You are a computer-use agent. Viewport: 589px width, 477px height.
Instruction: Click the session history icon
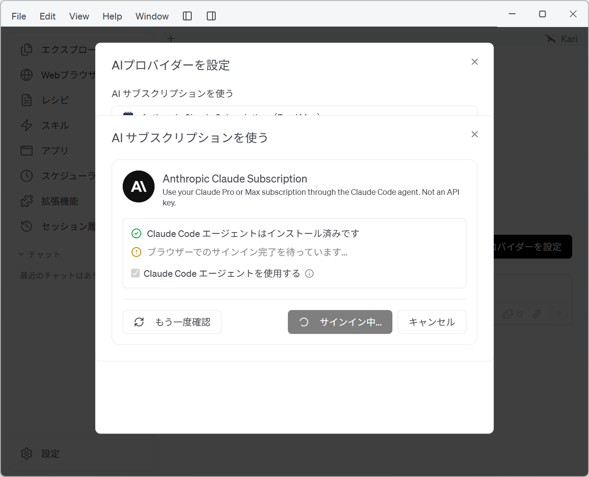(x=27, y=226)
